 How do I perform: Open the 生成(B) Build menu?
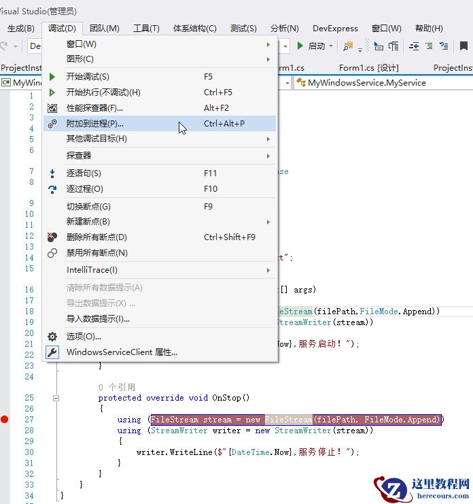tap(21, 29)
